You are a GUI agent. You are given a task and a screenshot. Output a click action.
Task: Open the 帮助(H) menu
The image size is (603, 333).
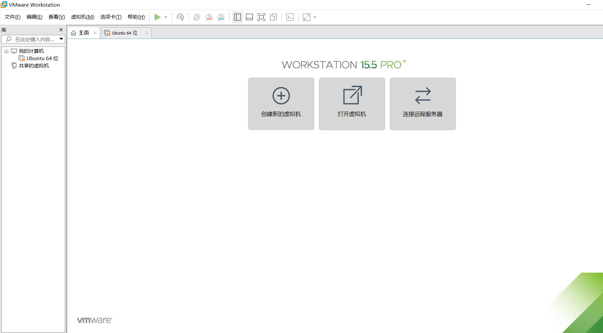pyautogui.click(x=136, y=17)
